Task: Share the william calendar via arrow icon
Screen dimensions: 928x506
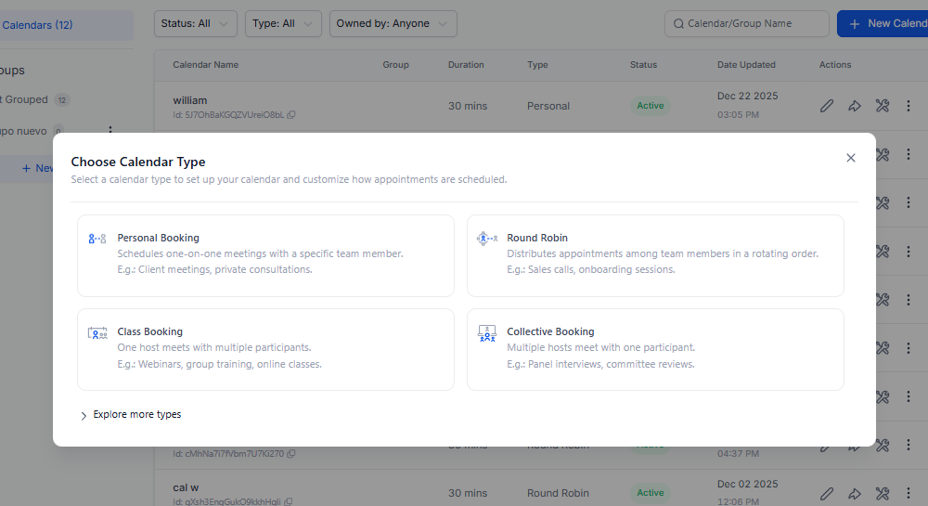Action: click(855, 106)
